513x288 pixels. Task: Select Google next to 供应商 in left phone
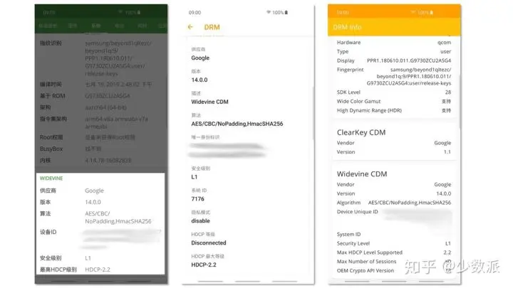(94, 191)
